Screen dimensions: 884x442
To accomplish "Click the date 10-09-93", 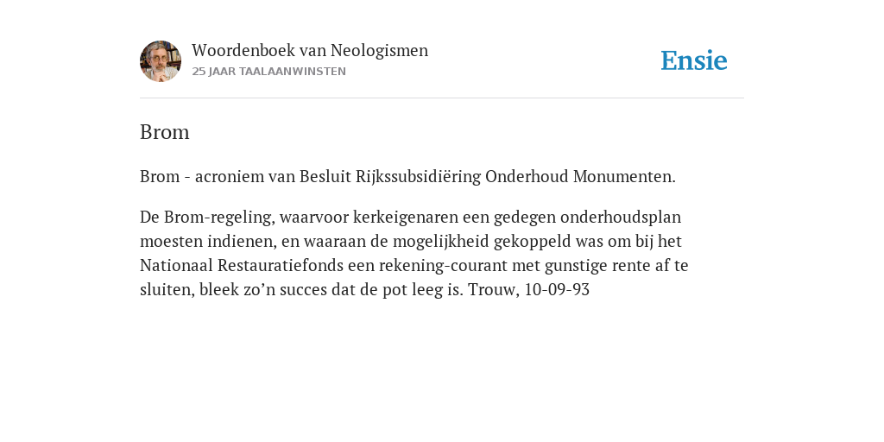I will [557, 290].
